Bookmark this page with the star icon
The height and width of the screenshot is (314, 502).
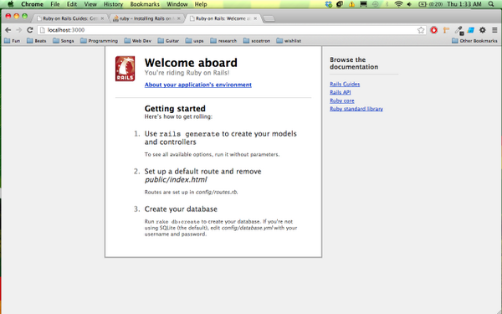point(421,30)
